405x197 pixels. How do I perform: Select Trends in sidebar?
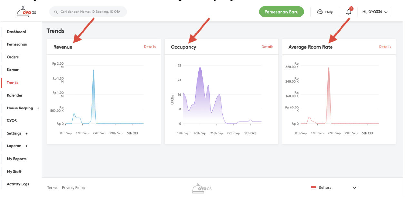pos(13,83)
